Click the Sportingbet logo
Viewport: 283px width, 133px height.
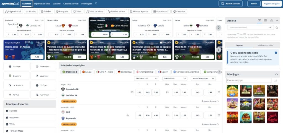point(10,4)
